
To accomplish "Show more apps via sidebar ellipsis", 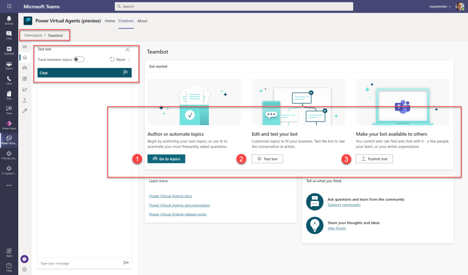I will 9,185.
